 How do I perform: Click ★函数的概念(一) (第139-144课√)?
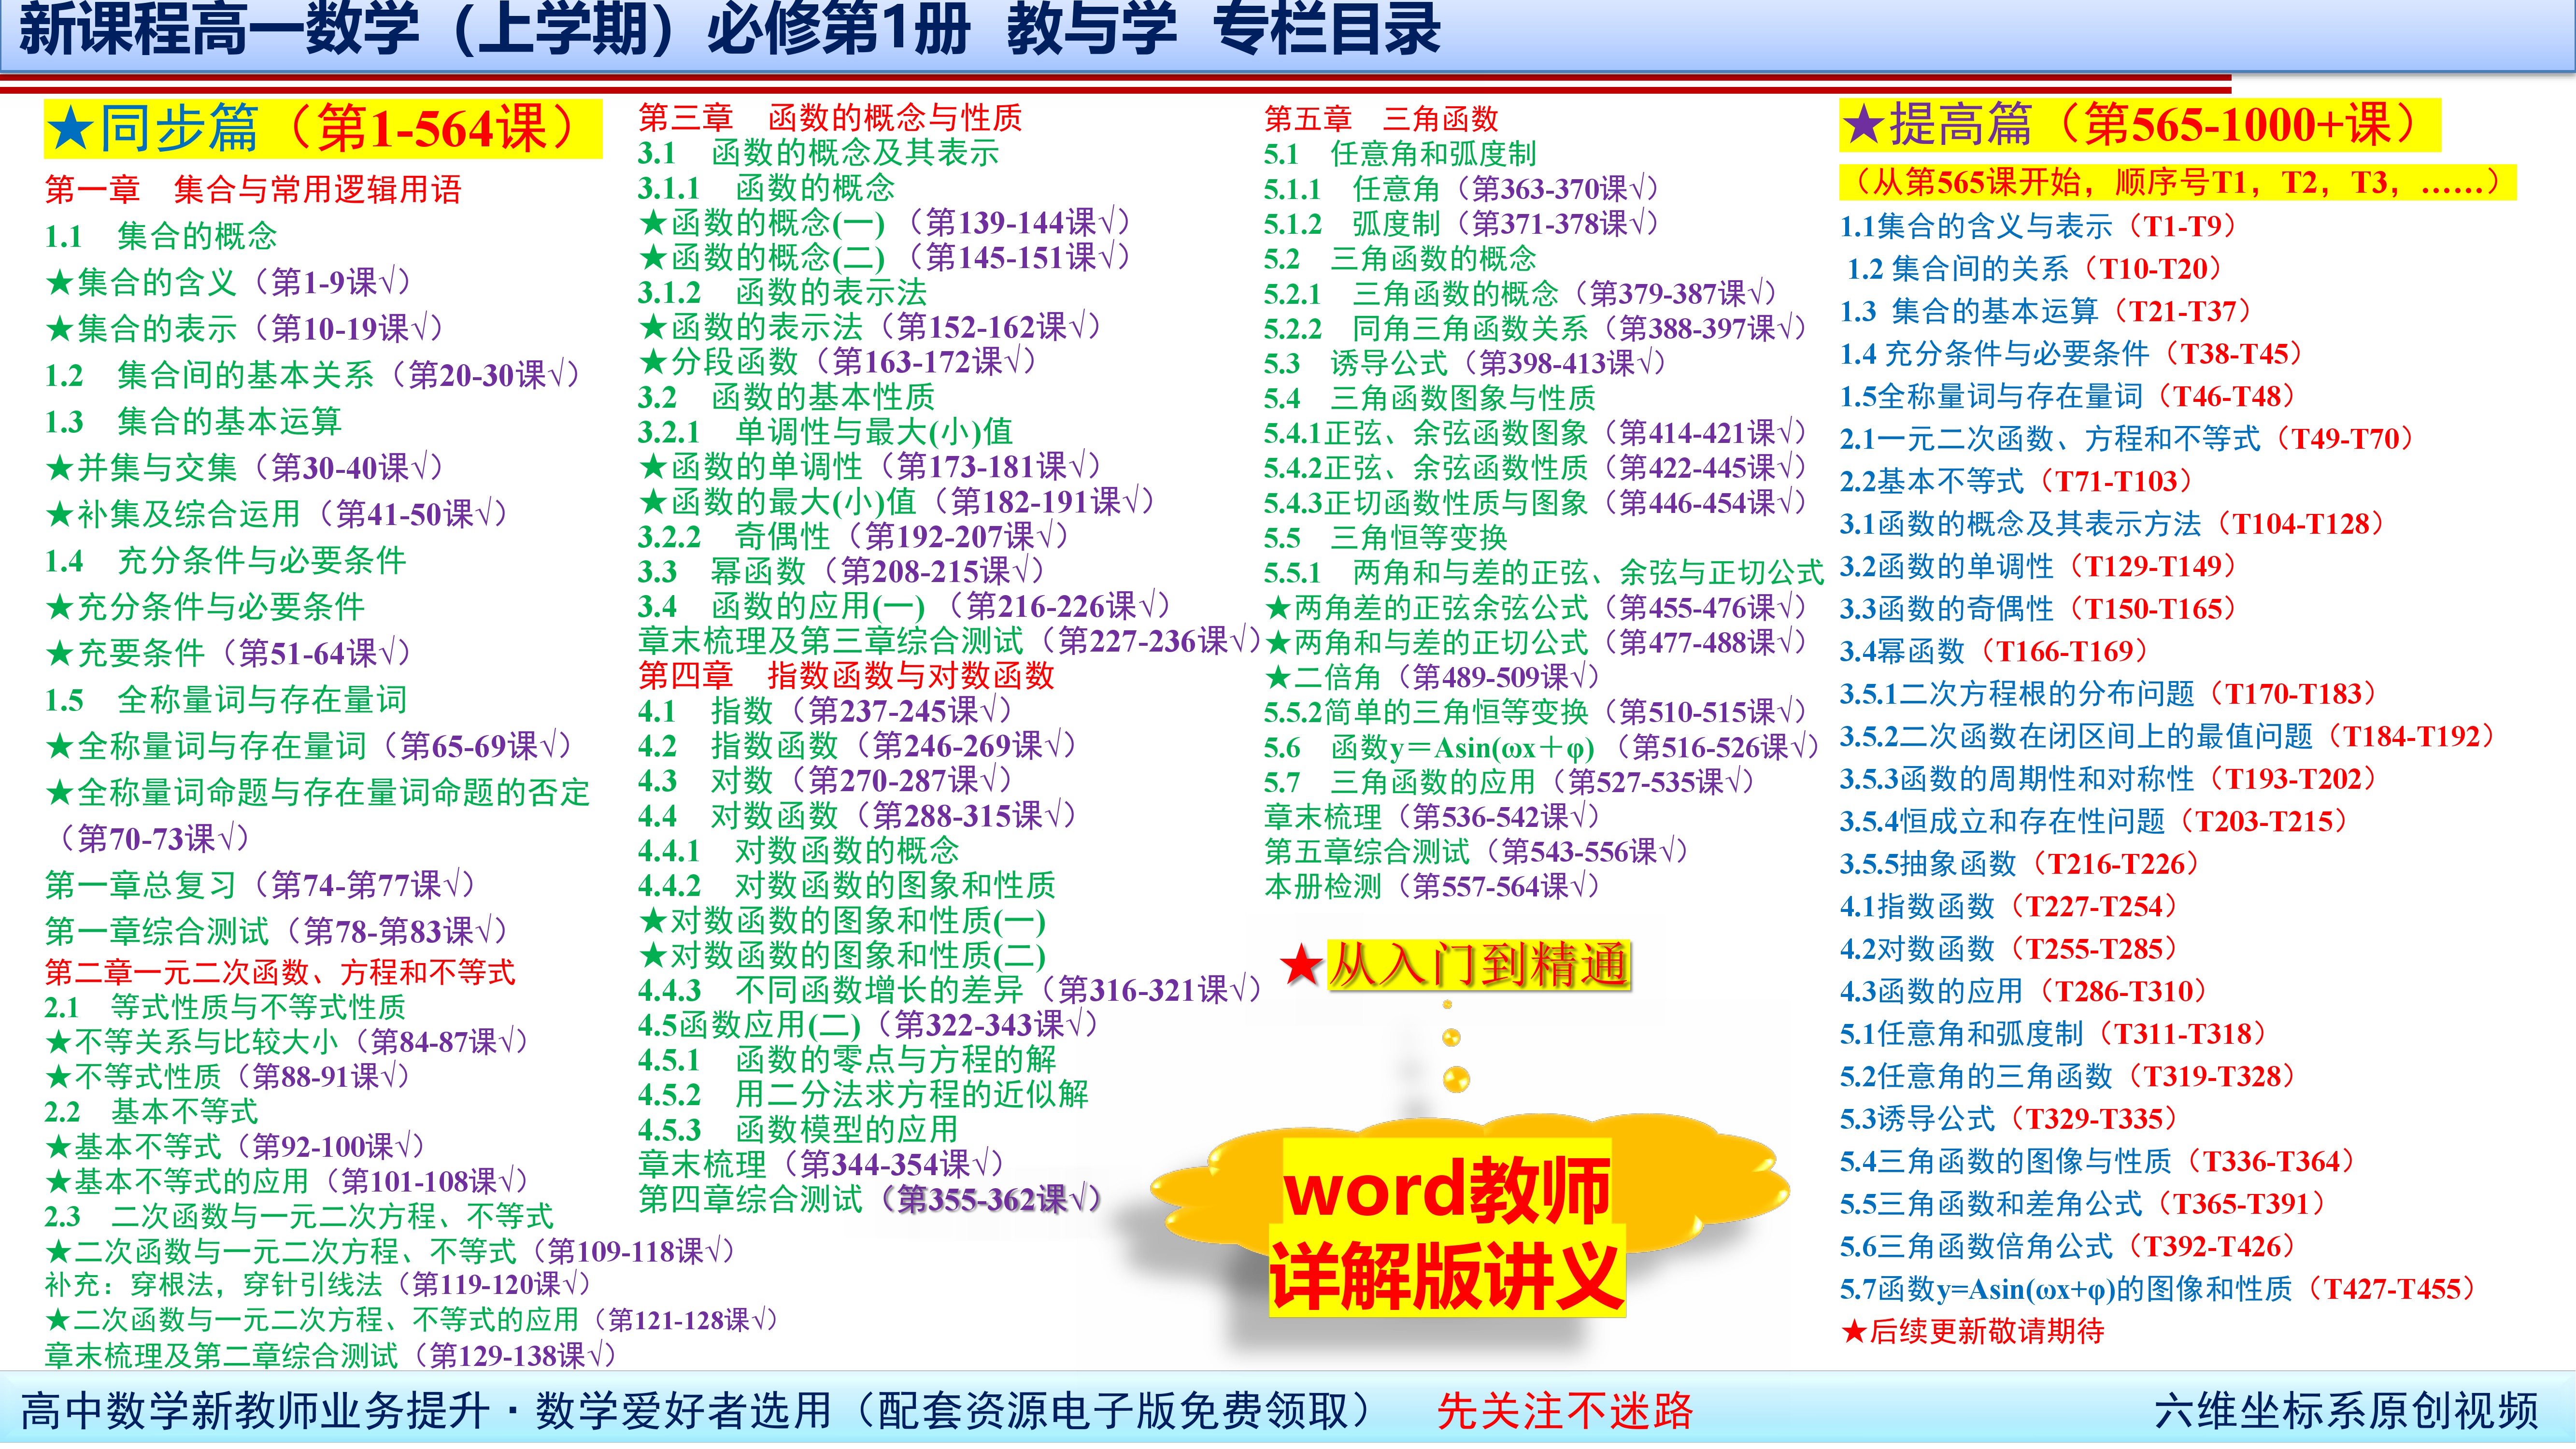pos(886,223)
